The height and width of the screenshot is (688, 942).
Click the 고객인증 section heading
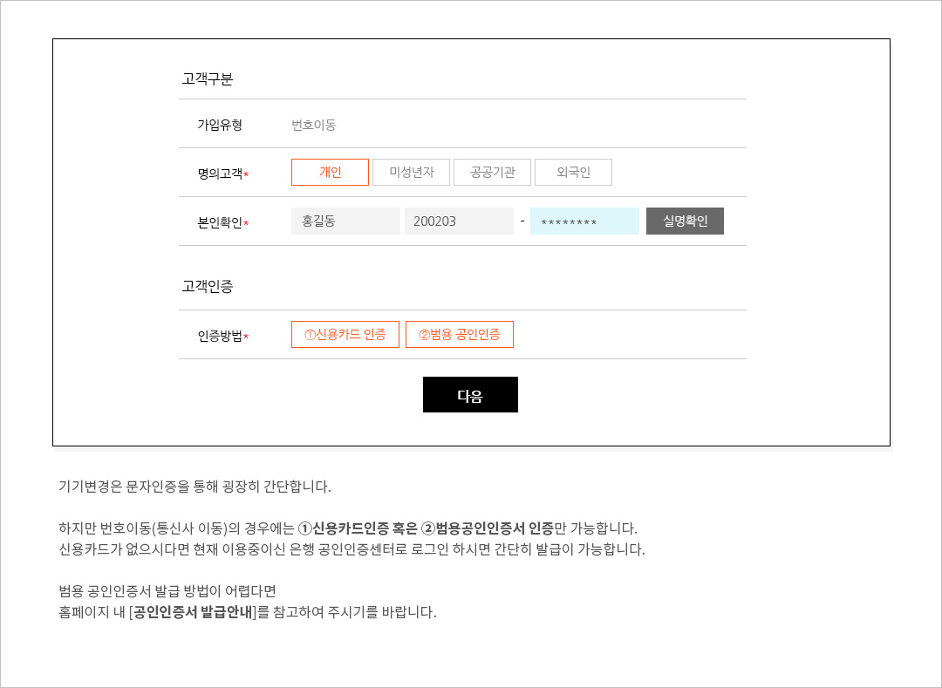[208, 286]
